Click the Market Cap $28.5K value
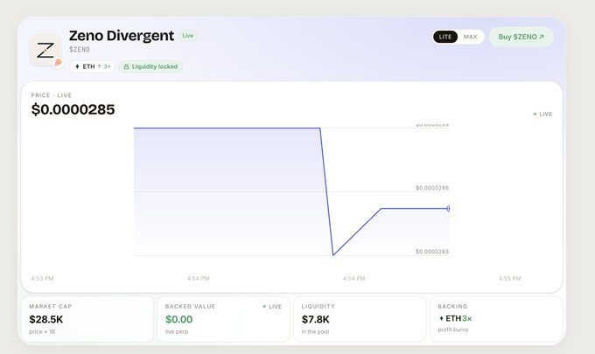The height and width of the screenshot is (354, 595). pyautogui.click(x=45, y=320)
